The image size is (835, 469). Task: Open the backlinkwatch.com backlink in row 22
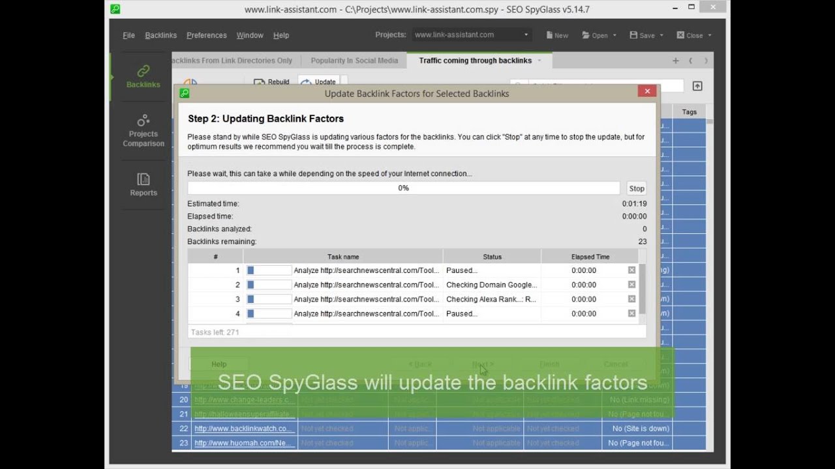click(244, 429)
